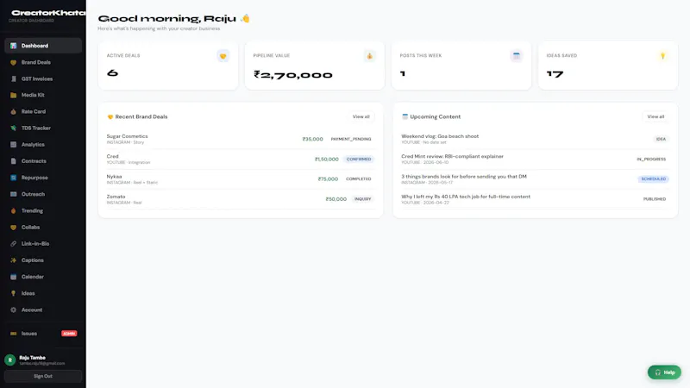View all upcoming content

655,116
